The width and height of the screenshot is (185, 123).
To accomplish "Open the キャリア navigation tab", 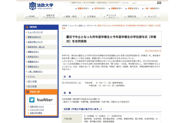I will pos(152,16).
